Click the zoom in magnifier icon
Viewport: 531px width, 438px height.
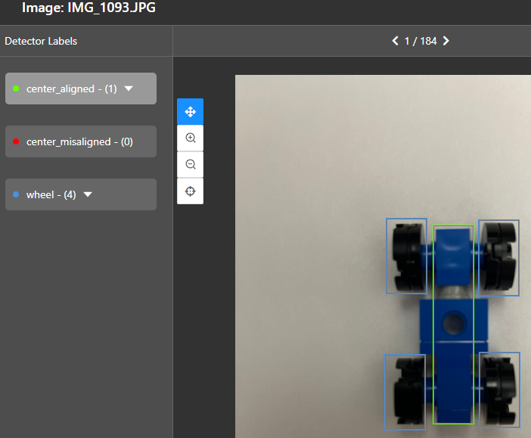pos(190,138)
